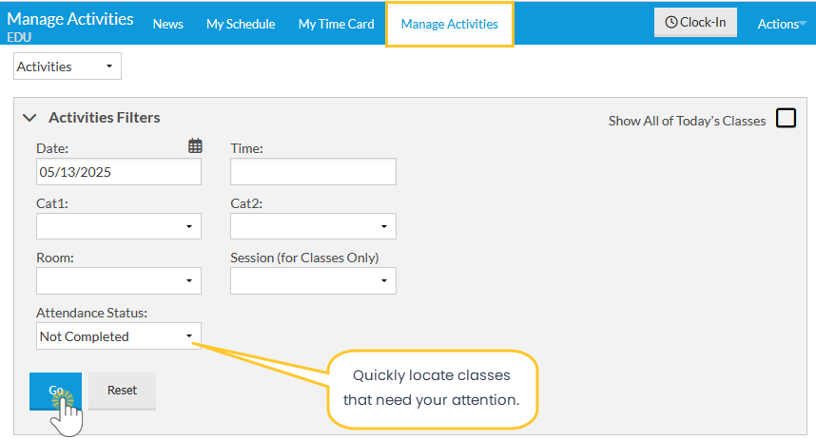This screenshot has height=440, width=816.
Task: Click the clock icon on Clock-In button
Action: (671, 23)
